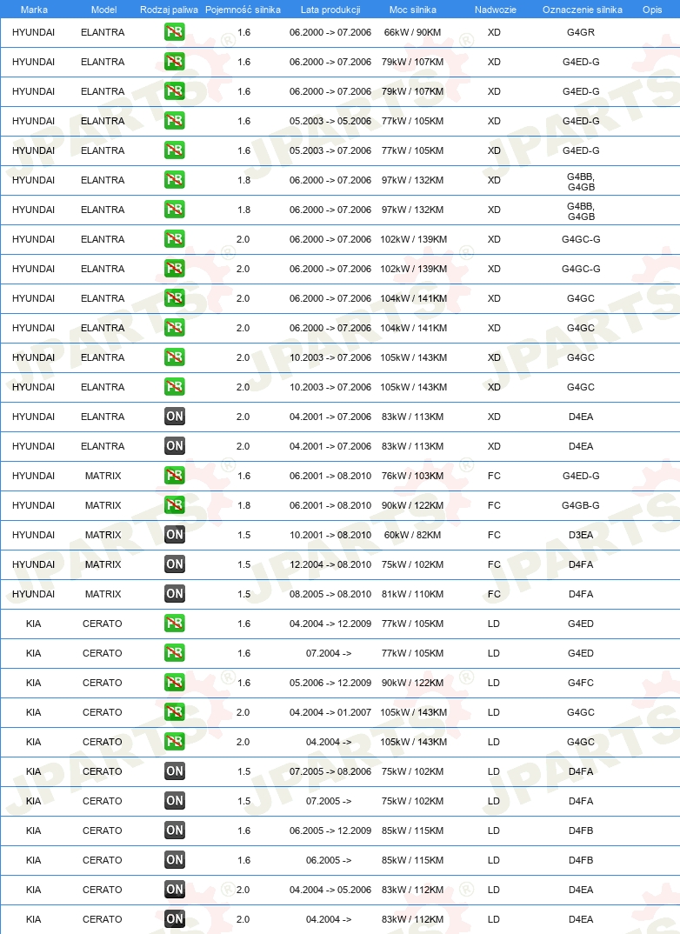Click the petrol icon for Matrix G4GB-G
This screenshot has height=934, width=680.
coord(175,505)
